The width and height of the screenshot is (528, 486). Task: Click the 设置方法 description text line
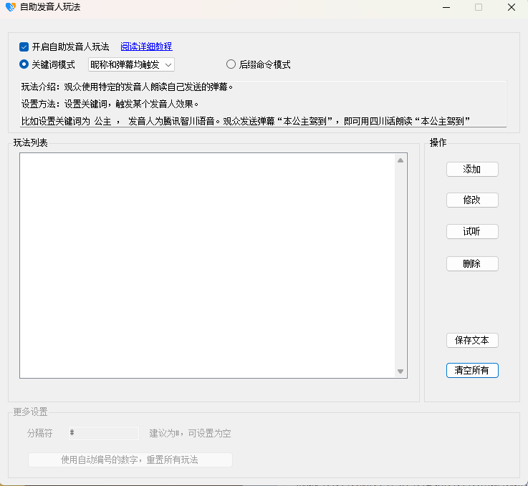coord(110,105)
